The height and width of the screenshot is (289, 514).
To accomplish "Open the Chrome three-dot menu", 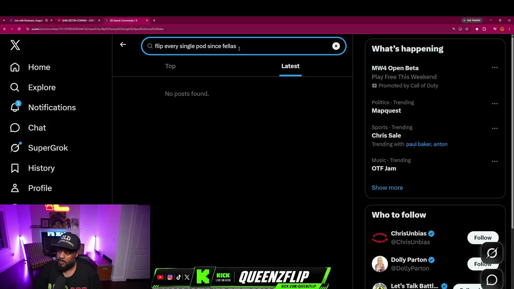I will click(509, 29).
